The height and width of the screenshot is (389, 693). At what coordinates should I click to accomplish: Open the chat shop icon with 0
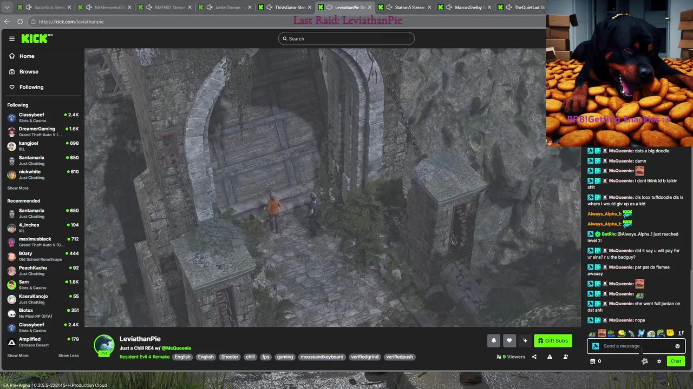[x=596, y=361]
